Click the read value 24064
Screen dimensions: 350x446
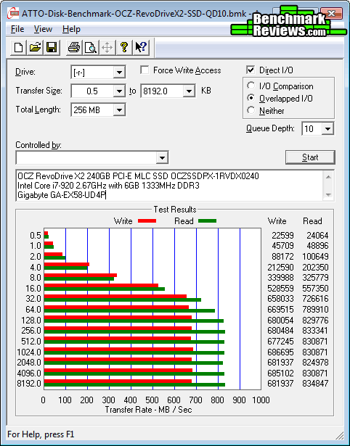(317, 236)
